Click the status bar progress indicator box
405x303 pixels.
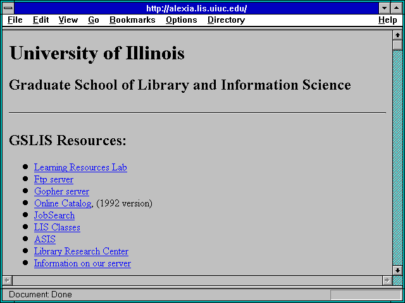tap(366, 295)
